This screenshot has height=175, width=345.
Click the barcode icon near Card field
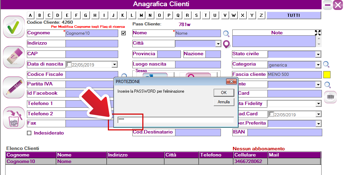(x=330, y=97)
